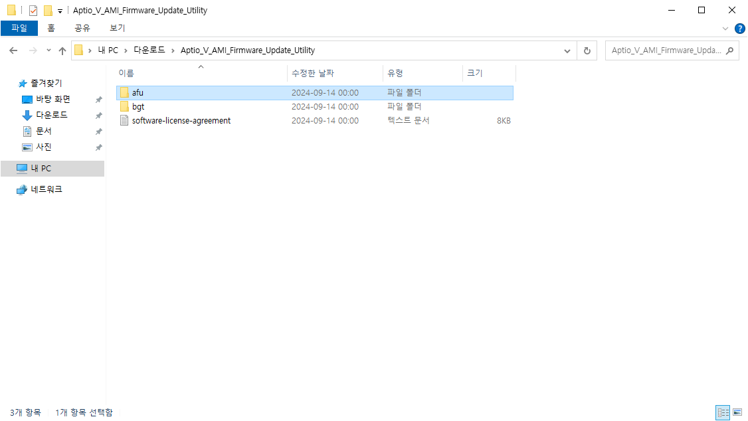
Task: Open Properties via the quick access toolbar icon
Action: (33, 10)
